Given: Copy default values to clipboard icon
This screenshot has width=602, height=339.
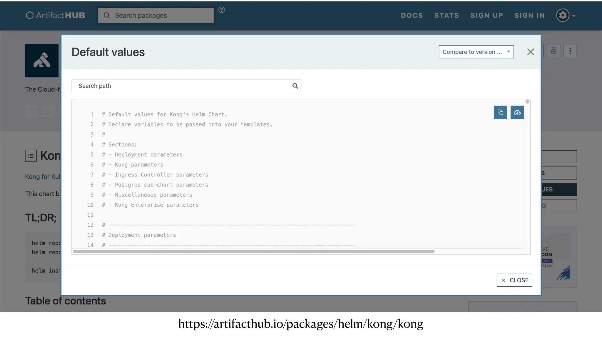Looking at the screenshot, I should tap(500, 112).
